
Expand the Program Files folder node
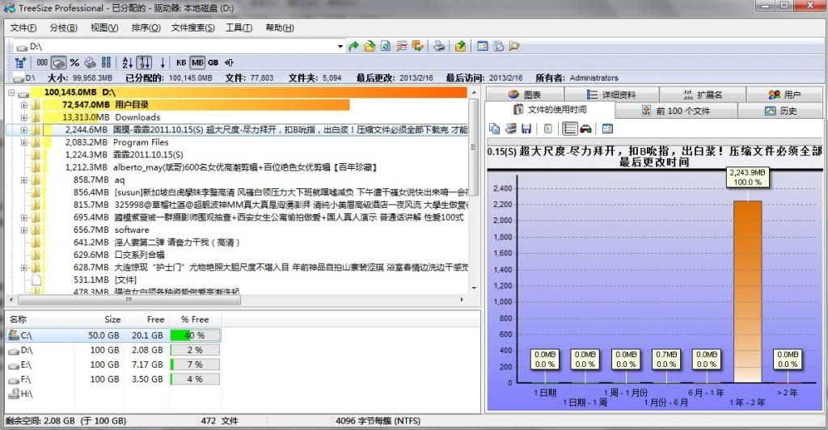click(x=23, y=142)
